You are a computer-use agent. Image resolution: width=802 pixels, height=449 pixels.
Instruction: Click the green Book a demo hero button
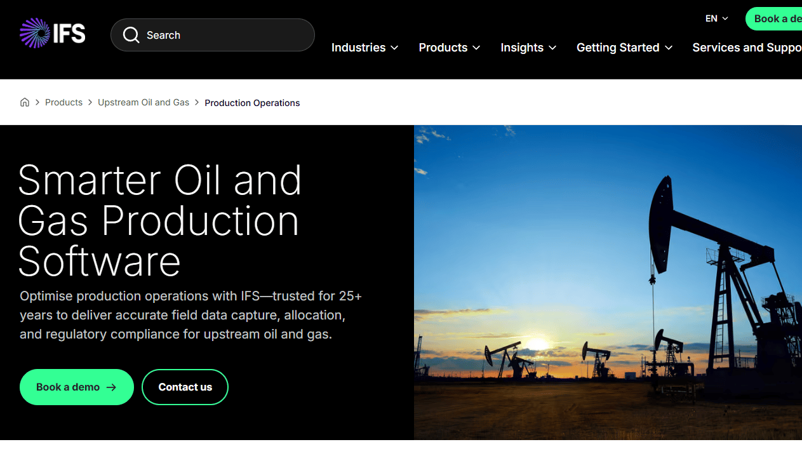[77, 387]
